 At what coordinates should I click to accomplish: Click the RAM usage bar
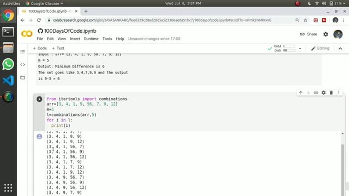click(289, 46)
